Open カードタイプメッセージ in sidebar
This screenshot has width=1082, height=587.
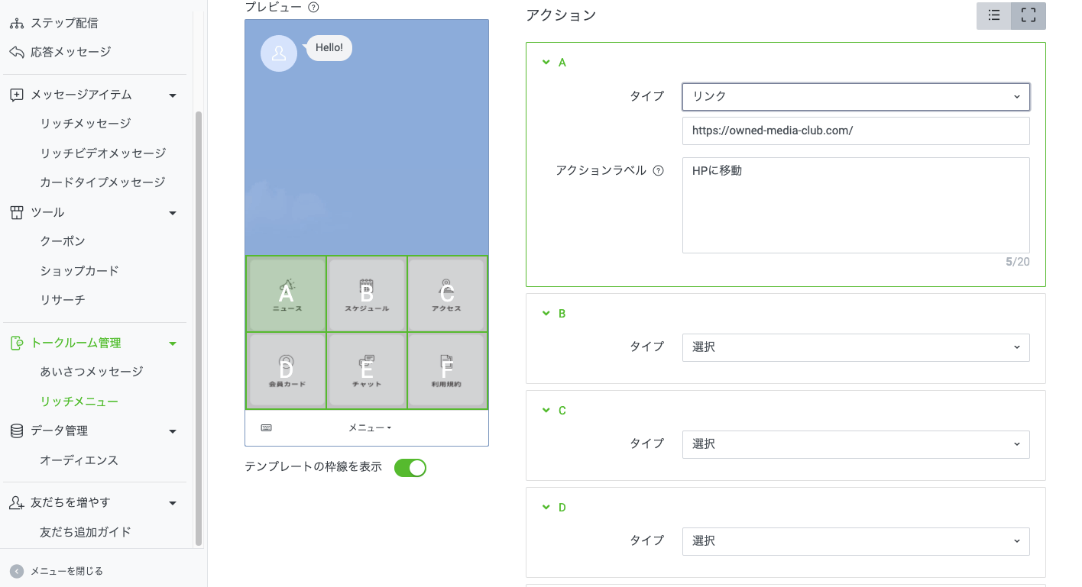(x=103, y=182)
